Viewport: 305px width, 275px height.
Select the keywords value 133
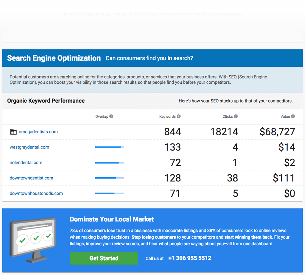[172, 147]
